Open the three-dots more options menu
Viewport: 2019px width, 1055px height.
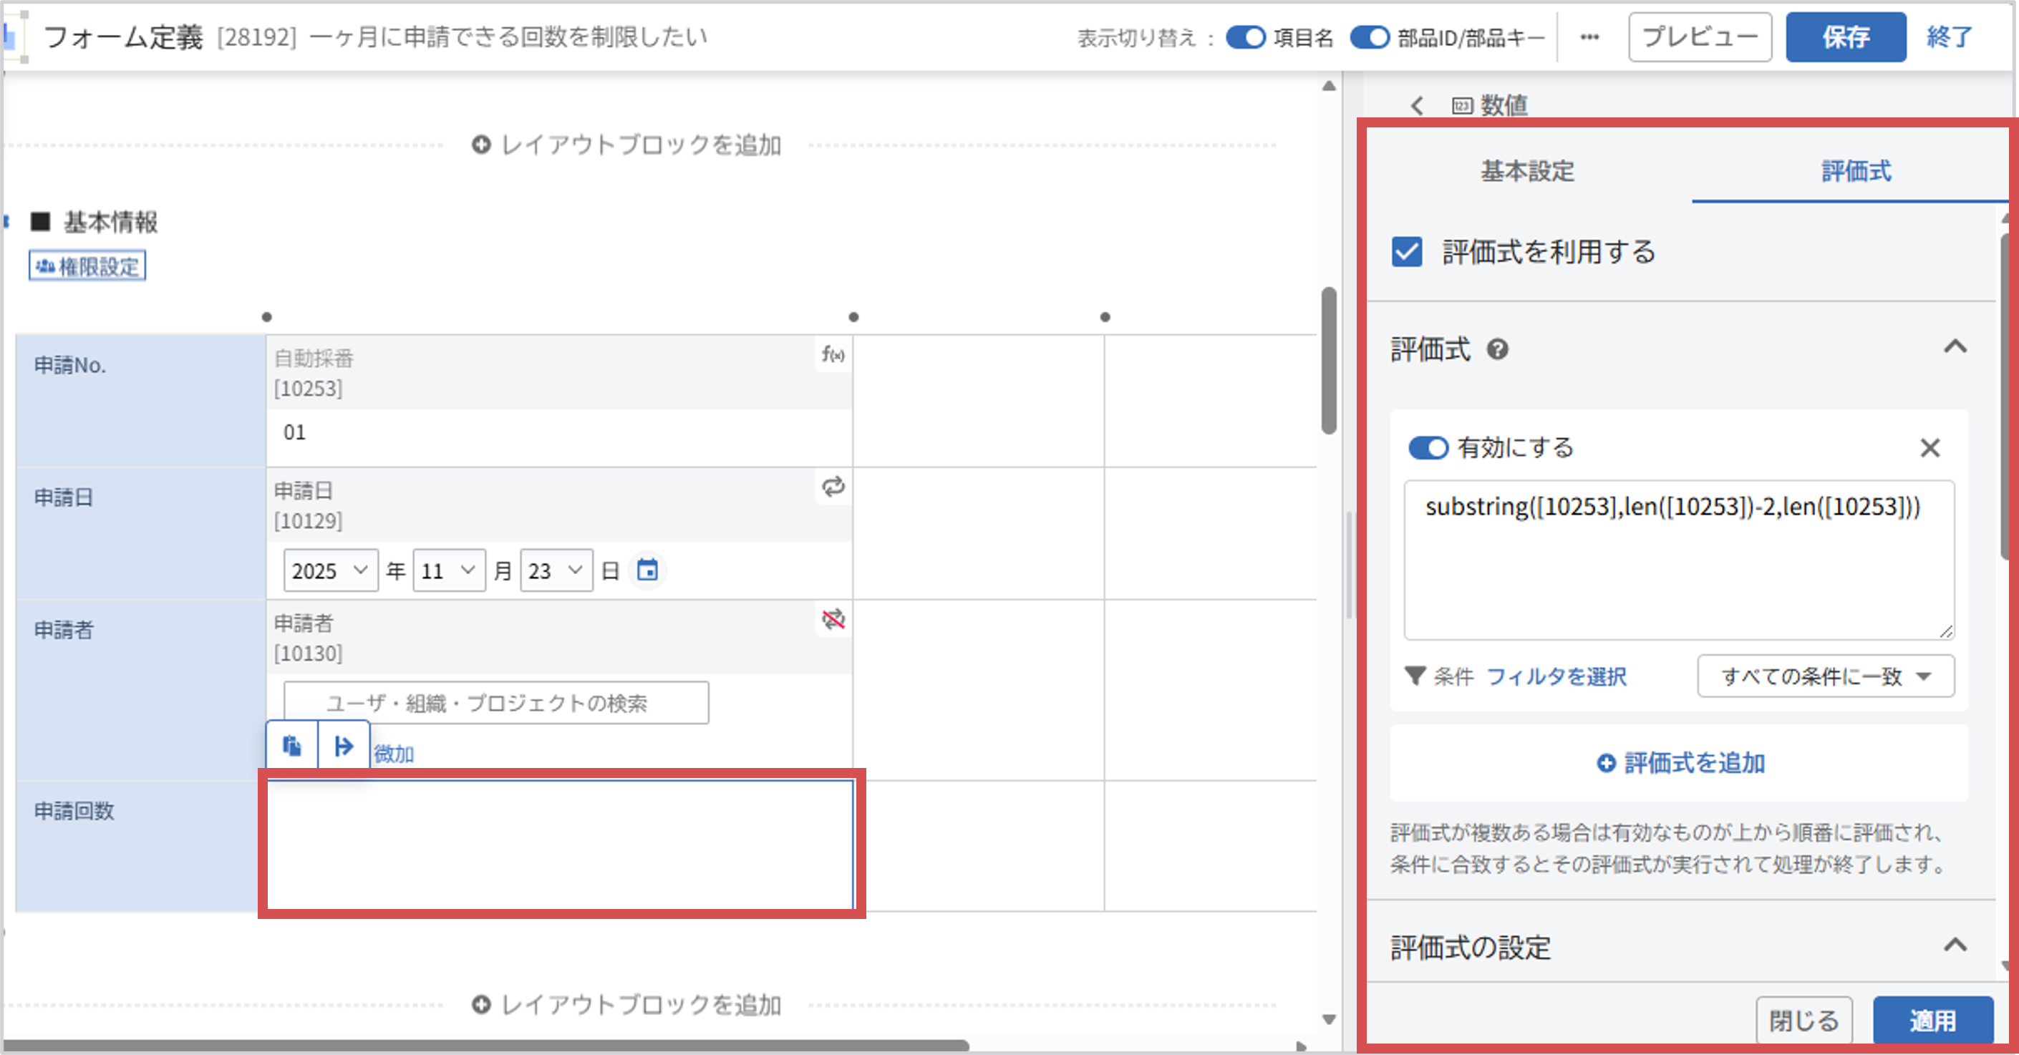click(1589, 37)
